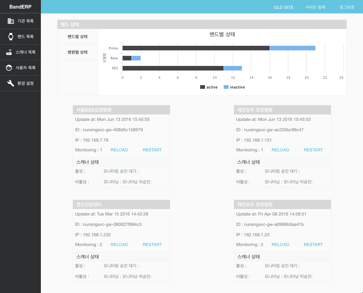Go to 밴드 목록 in sidebar
The height and width of the screenshot is (293, 363).
click(20, 37)
